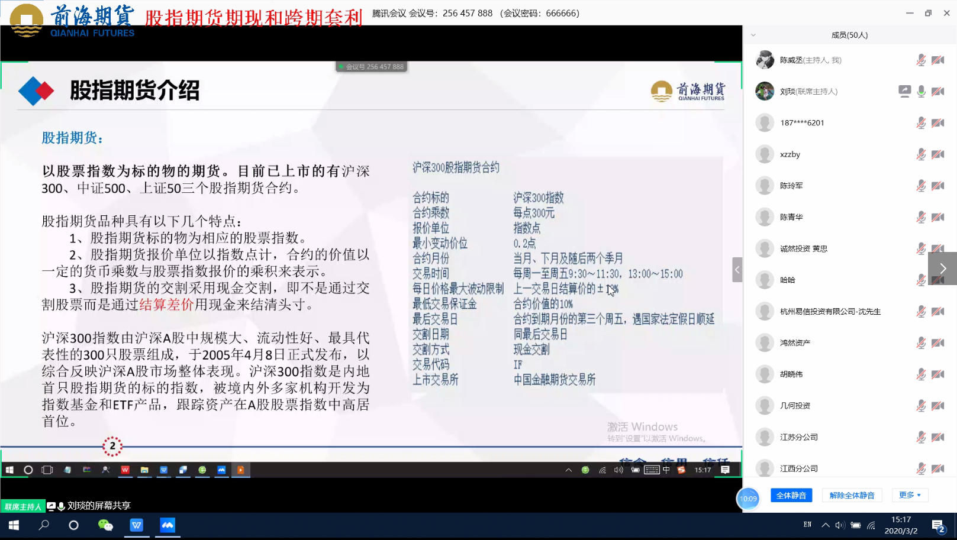This screenshot has height=540, width=957.
Task: Open taskbar Search magnifier
Action: [x=44, y=525]
